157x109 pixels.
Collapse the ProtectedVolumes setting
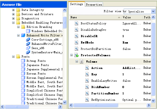[71, 55]
